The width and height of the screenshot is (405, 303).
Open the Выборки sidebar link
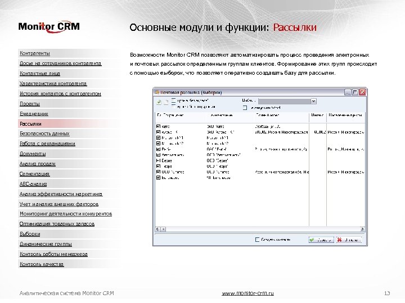(30, 234)
